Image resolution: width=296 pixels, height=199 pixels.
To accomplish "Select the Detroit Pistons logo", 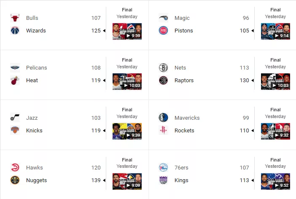I will tap(163, 31).
